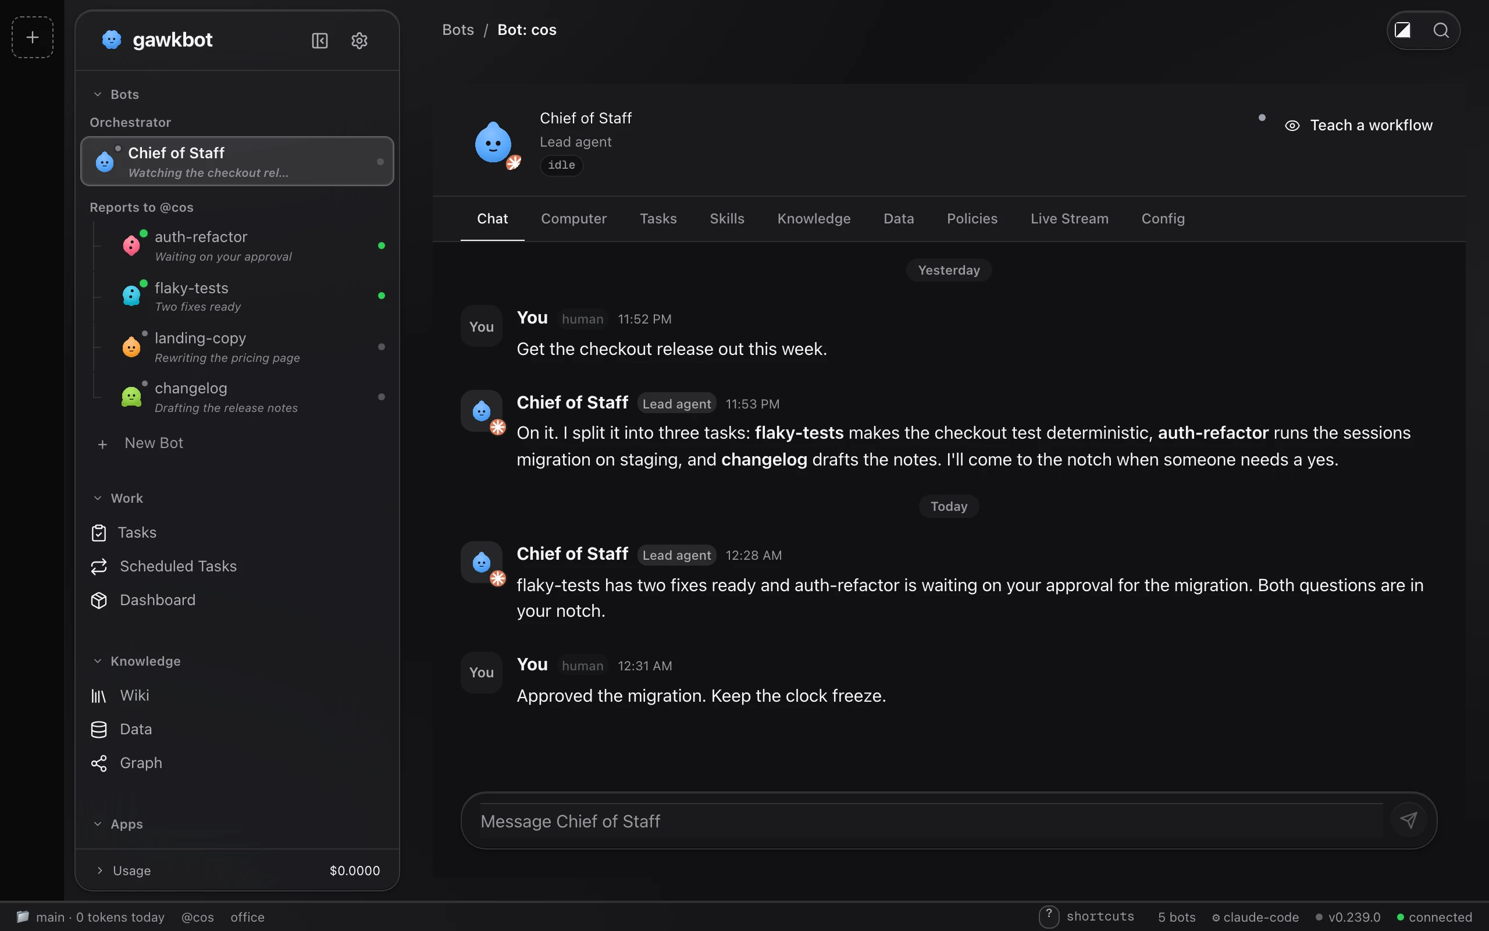The width and height of the screenshot is (1489, 931).
Task: Collapse the Knowledge section chevron
Action: click(97, 662)
